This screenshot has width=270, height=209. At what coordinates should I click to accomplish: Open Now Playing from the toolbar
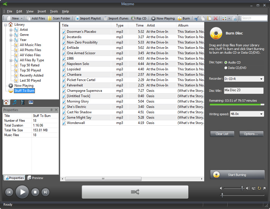pyautogui.click(x=163, y=18)
